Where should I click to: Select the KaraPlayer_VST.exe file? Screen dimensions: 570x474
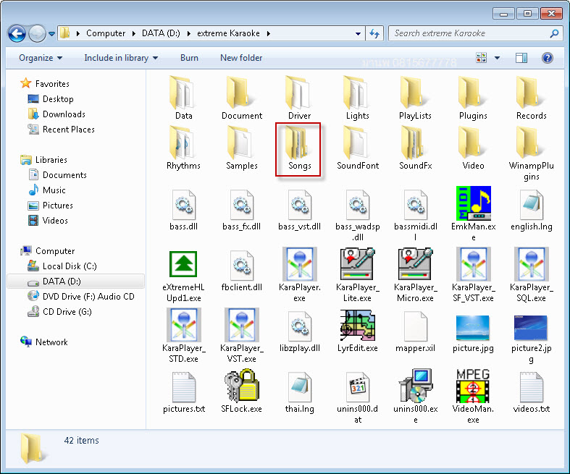click(242, 336)
